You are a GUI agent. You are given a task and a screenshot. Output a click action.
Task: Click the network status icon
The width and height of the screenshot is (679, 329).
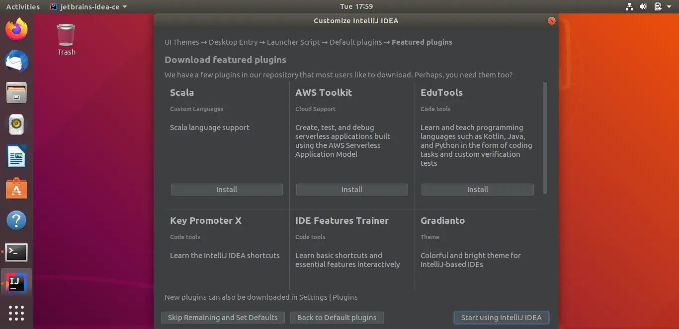click(629, 6)
